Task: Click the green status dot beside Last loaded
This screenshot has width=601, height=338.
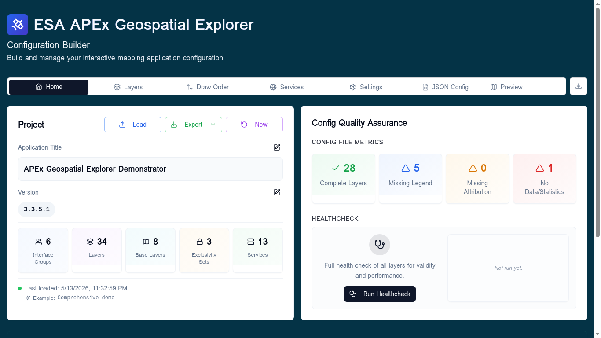Action: click(20, 288)
